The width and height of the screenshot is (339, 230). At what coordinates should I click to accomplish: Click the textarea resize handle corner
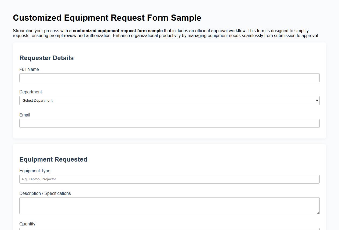coord(318,213)
